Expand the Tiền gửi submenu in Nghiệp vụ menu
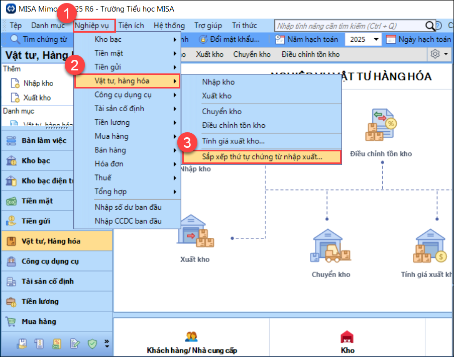 coord(127,67)
